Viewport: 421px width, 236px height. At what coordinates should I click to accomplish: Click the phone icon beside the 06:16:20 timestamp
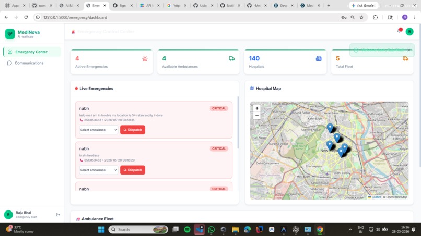(x=81, y=160)
